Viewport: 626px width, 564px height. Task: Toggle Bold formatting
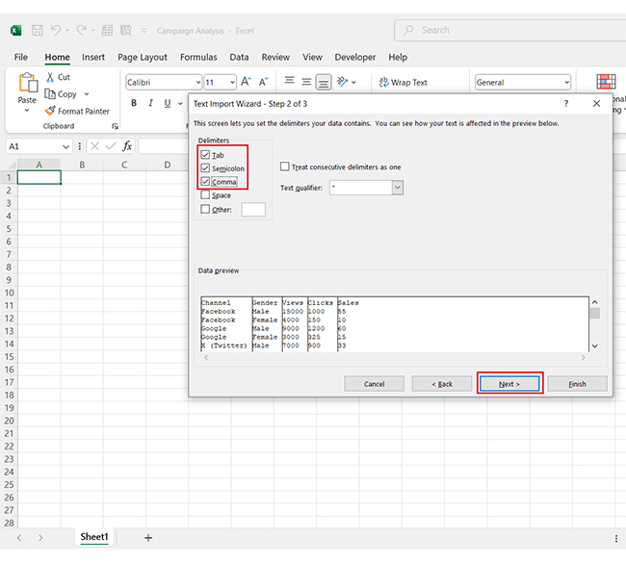click(x=134, y=103)
